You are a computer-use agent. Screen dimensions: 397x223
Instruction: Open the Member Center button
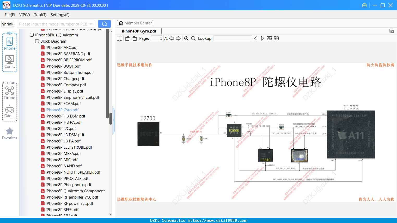click(135, 23)
